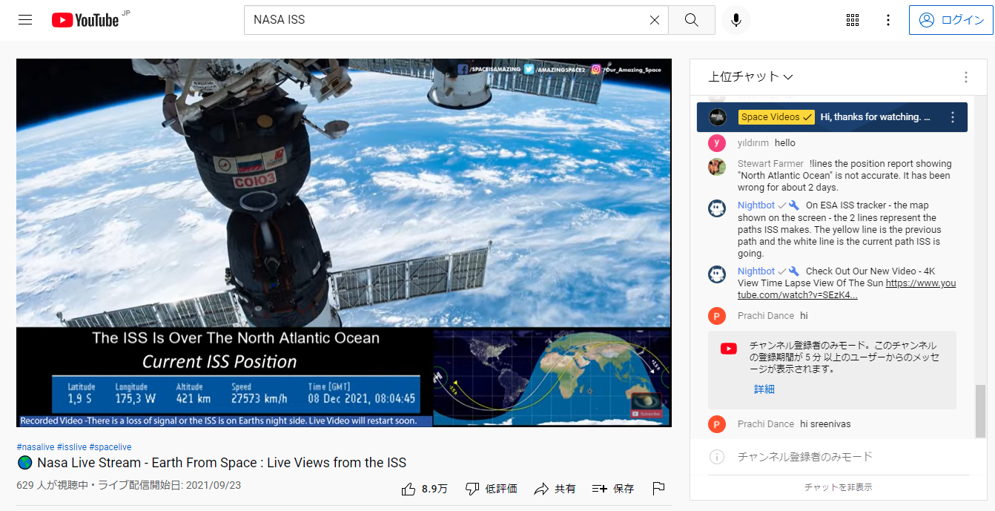Viewport: 995px width, 511px height.
Task: Click the search magnifier button
Action: pyautogui.click(x=692, y=20)
